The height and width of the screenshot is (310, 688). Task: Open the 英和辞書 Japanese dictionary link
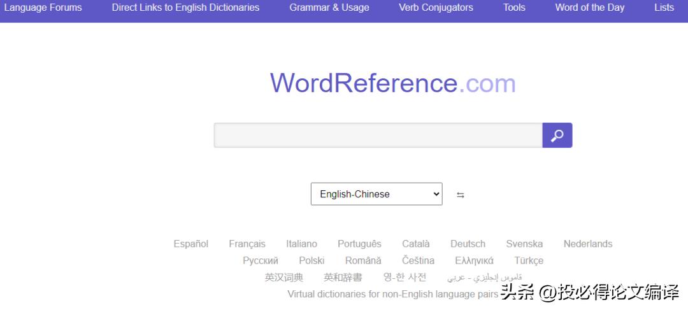point(343,278)
